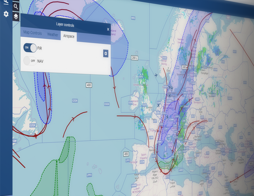Click the Layer controls panel title
Image resolution: width=254 pixels, height=196 pixels.
[x=65, y=25]
